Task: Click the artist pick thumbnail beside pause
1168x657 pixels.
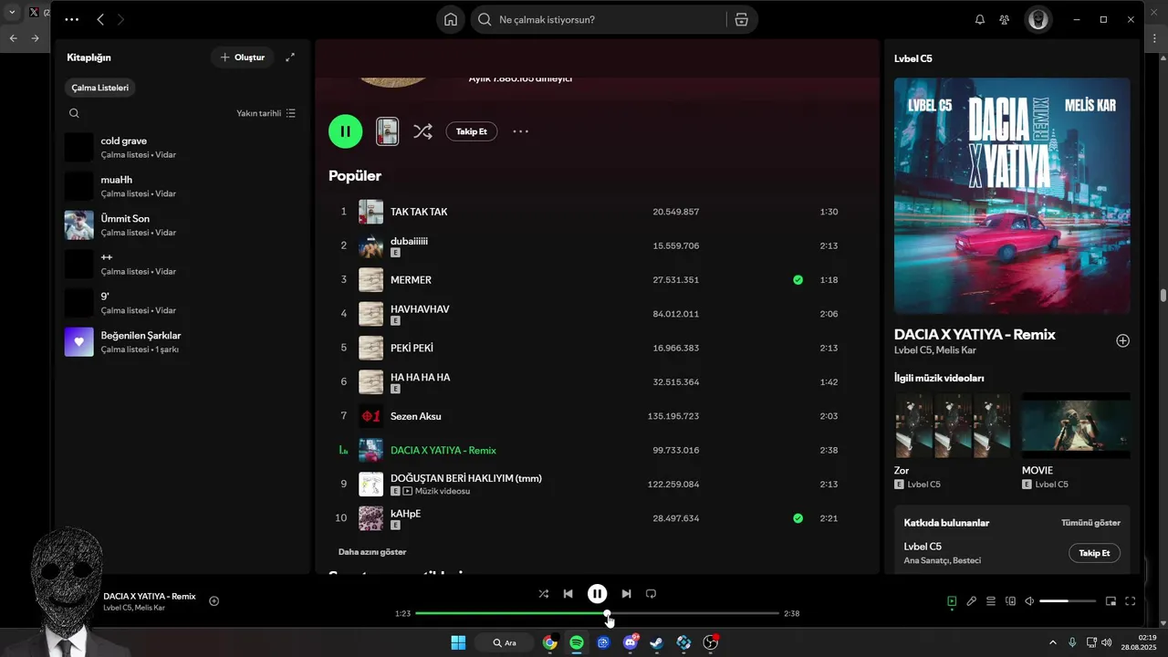Action: coord(388,131)
